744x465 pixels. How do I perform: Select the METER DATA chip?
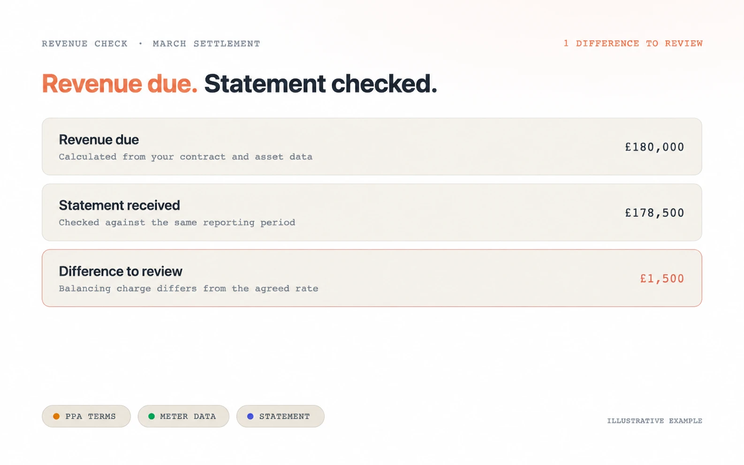[x=183, y=416]
